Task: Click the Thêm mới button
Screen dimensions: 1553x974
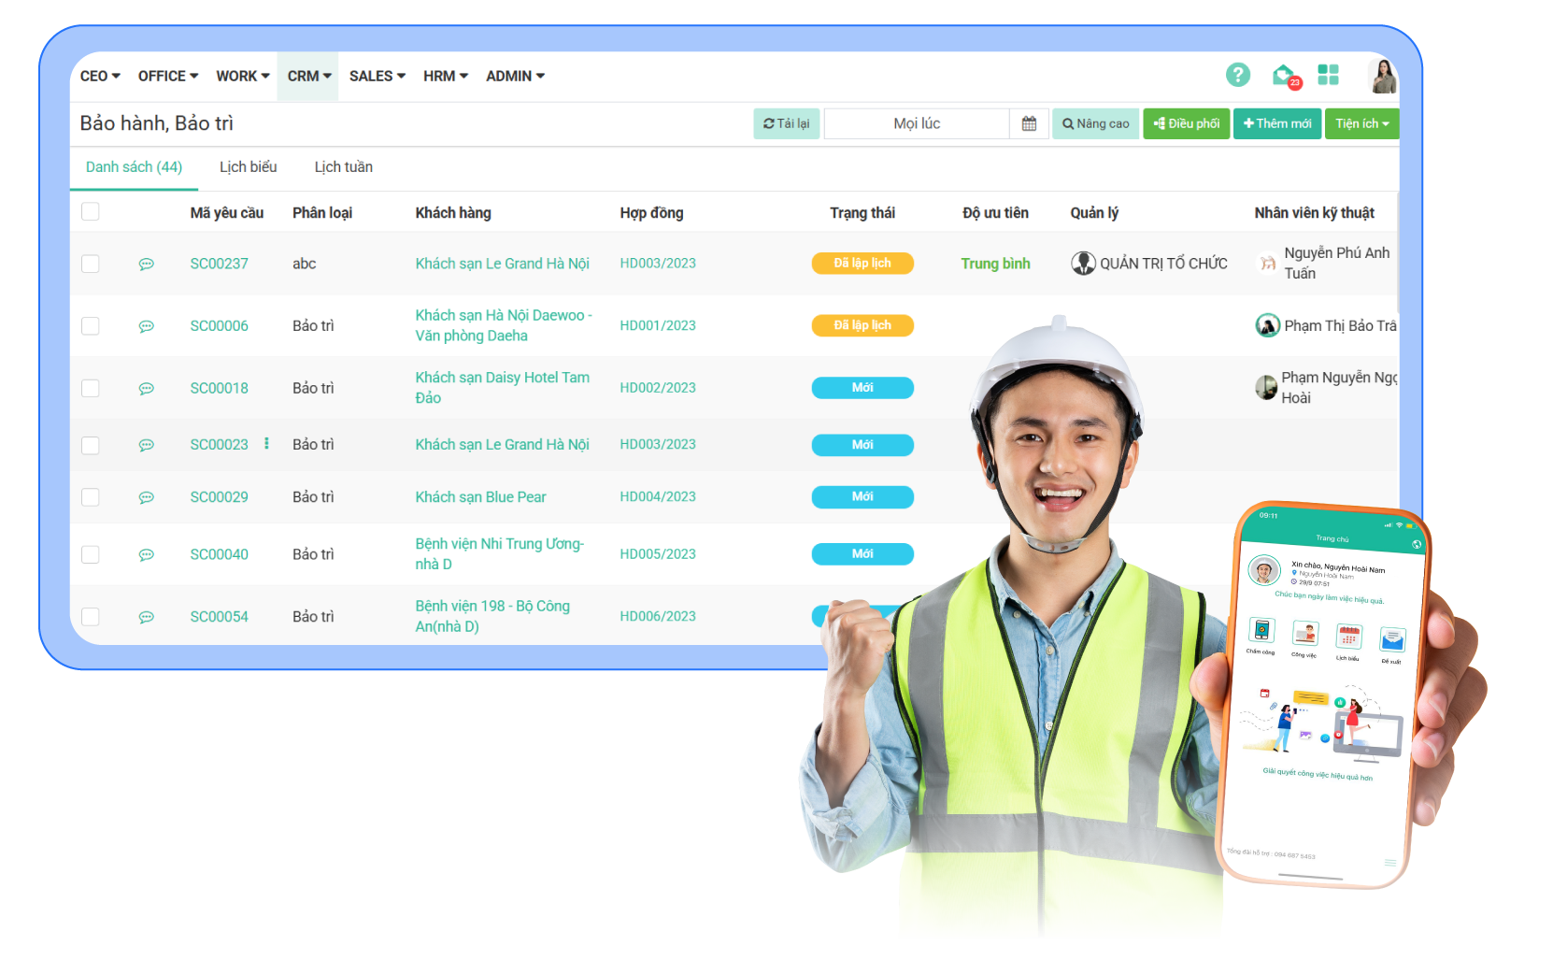Action: click(x=1276, y=123)
